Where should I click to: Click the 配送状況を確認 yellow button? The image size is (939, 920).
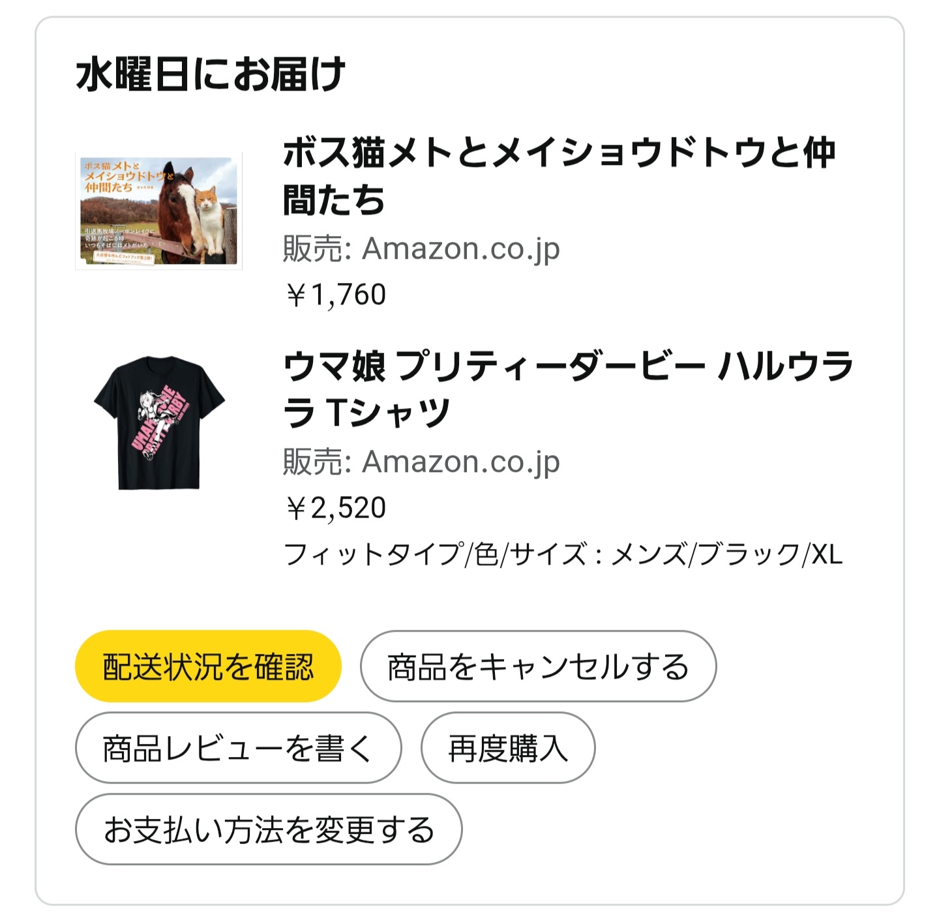click(x=208, y=666)
